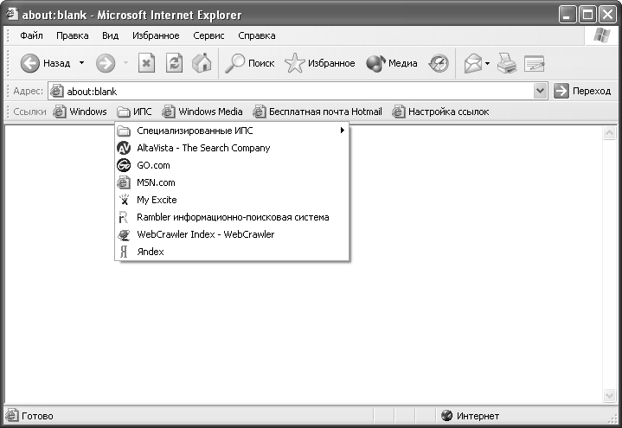Screen dimensions: 622x428
Task: Open the Файл menu
Action: 31,35
